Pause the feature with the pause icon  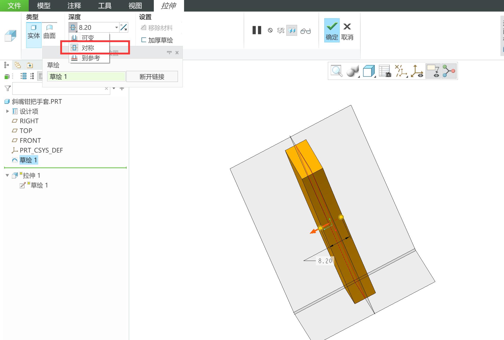(257, 30)
